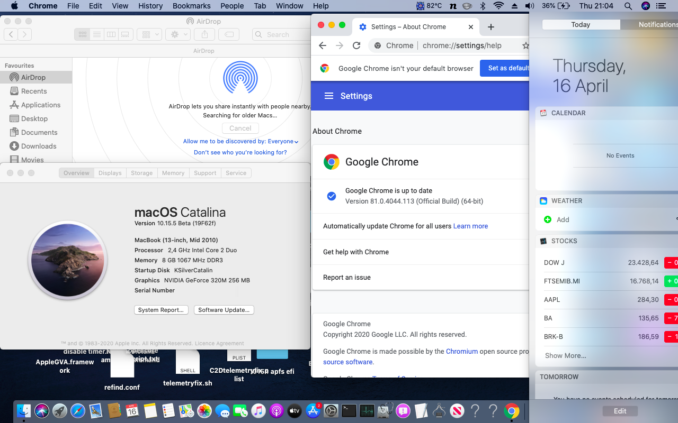The width and height of the screenshot is (678, 423).
Task: Open Get help with Chrome
Action: [421, 252]
